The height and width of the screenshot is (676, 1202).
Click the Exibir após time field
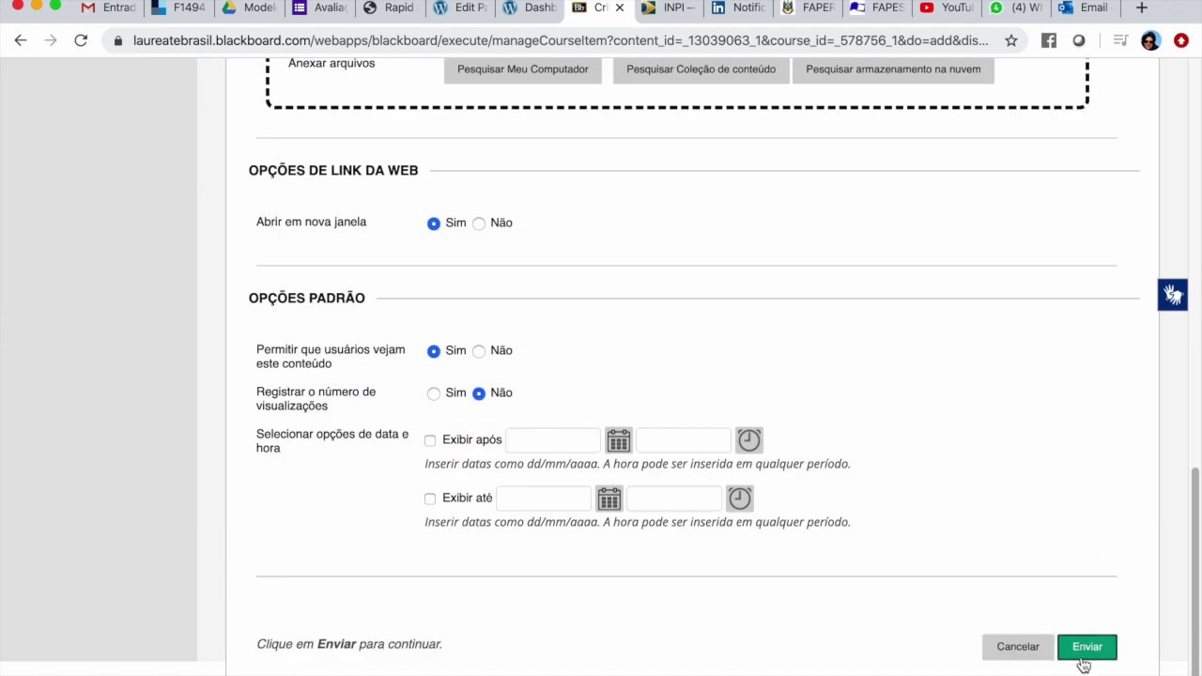(684, 440)
